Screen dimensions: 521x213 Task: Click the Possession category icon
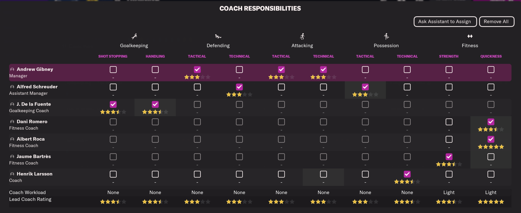386,36
